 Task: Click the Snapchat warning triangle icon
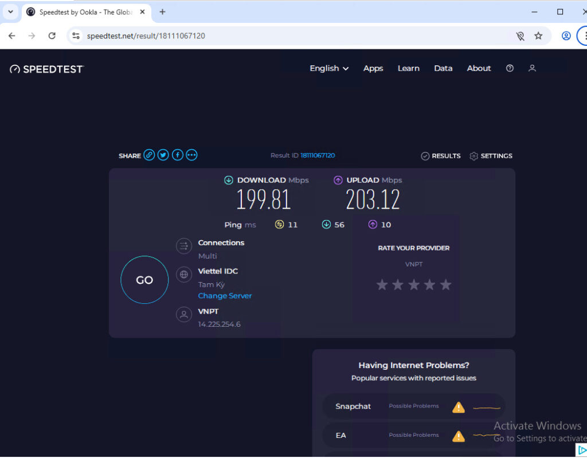point(458,407)
